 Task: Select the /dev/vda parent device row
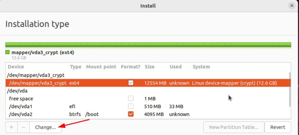(147, 91)
